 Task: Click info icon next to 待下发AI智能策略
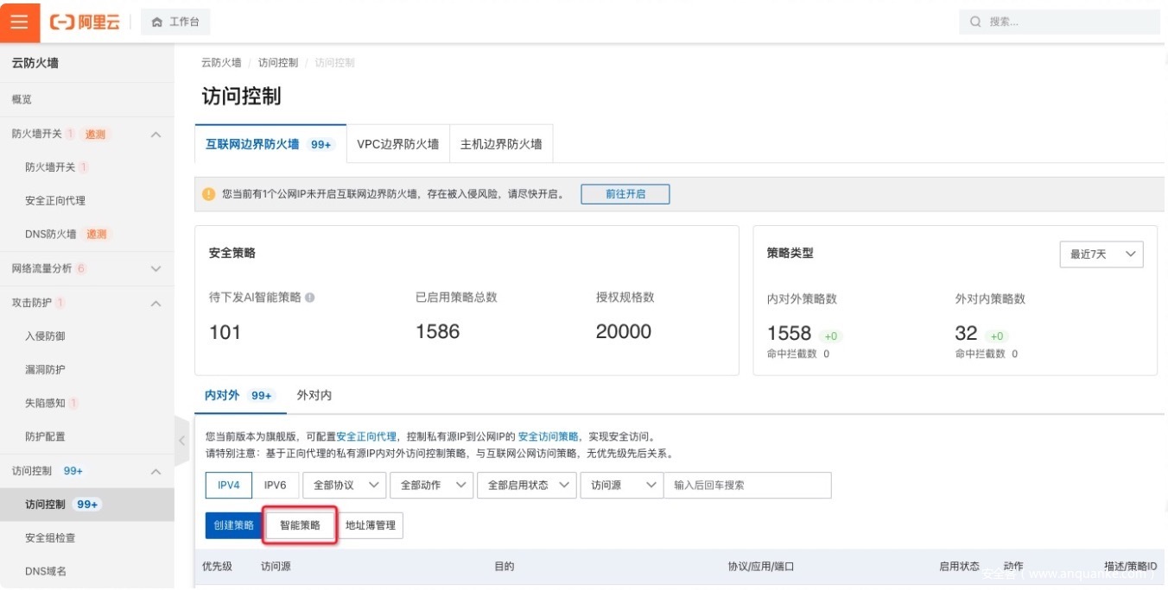click(310, 298)
